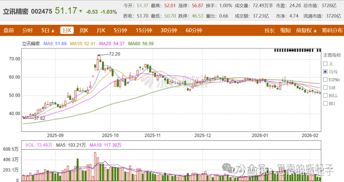Click the 换手 1.00% value
The image size is (344, 182).
pyautogui.click(x=226, y=5)
